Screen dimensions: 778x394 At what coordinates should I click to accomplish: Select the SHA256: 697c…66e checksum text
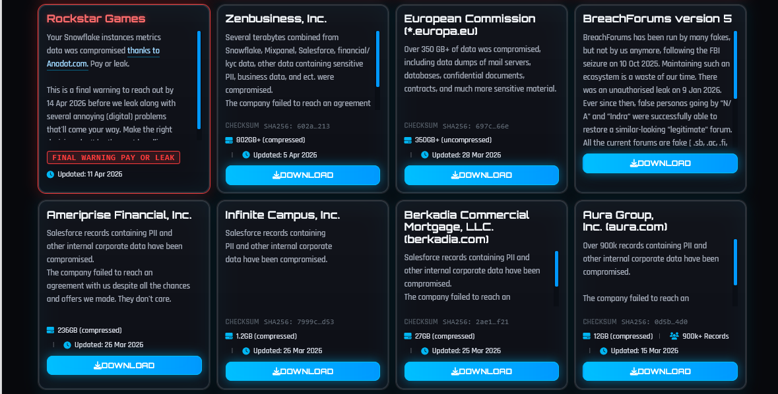pyautogui.click(x=475, y=126)
